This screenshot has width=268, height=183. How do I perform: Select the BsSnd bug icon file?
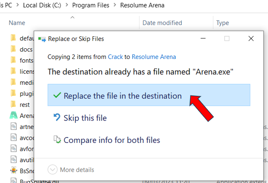tap(13, 170)
